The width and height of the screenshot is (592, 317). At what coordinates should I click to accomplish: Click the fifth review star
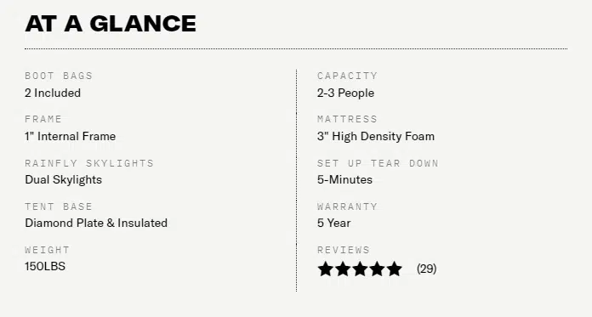pyautogui.click(x=394, y=269)
